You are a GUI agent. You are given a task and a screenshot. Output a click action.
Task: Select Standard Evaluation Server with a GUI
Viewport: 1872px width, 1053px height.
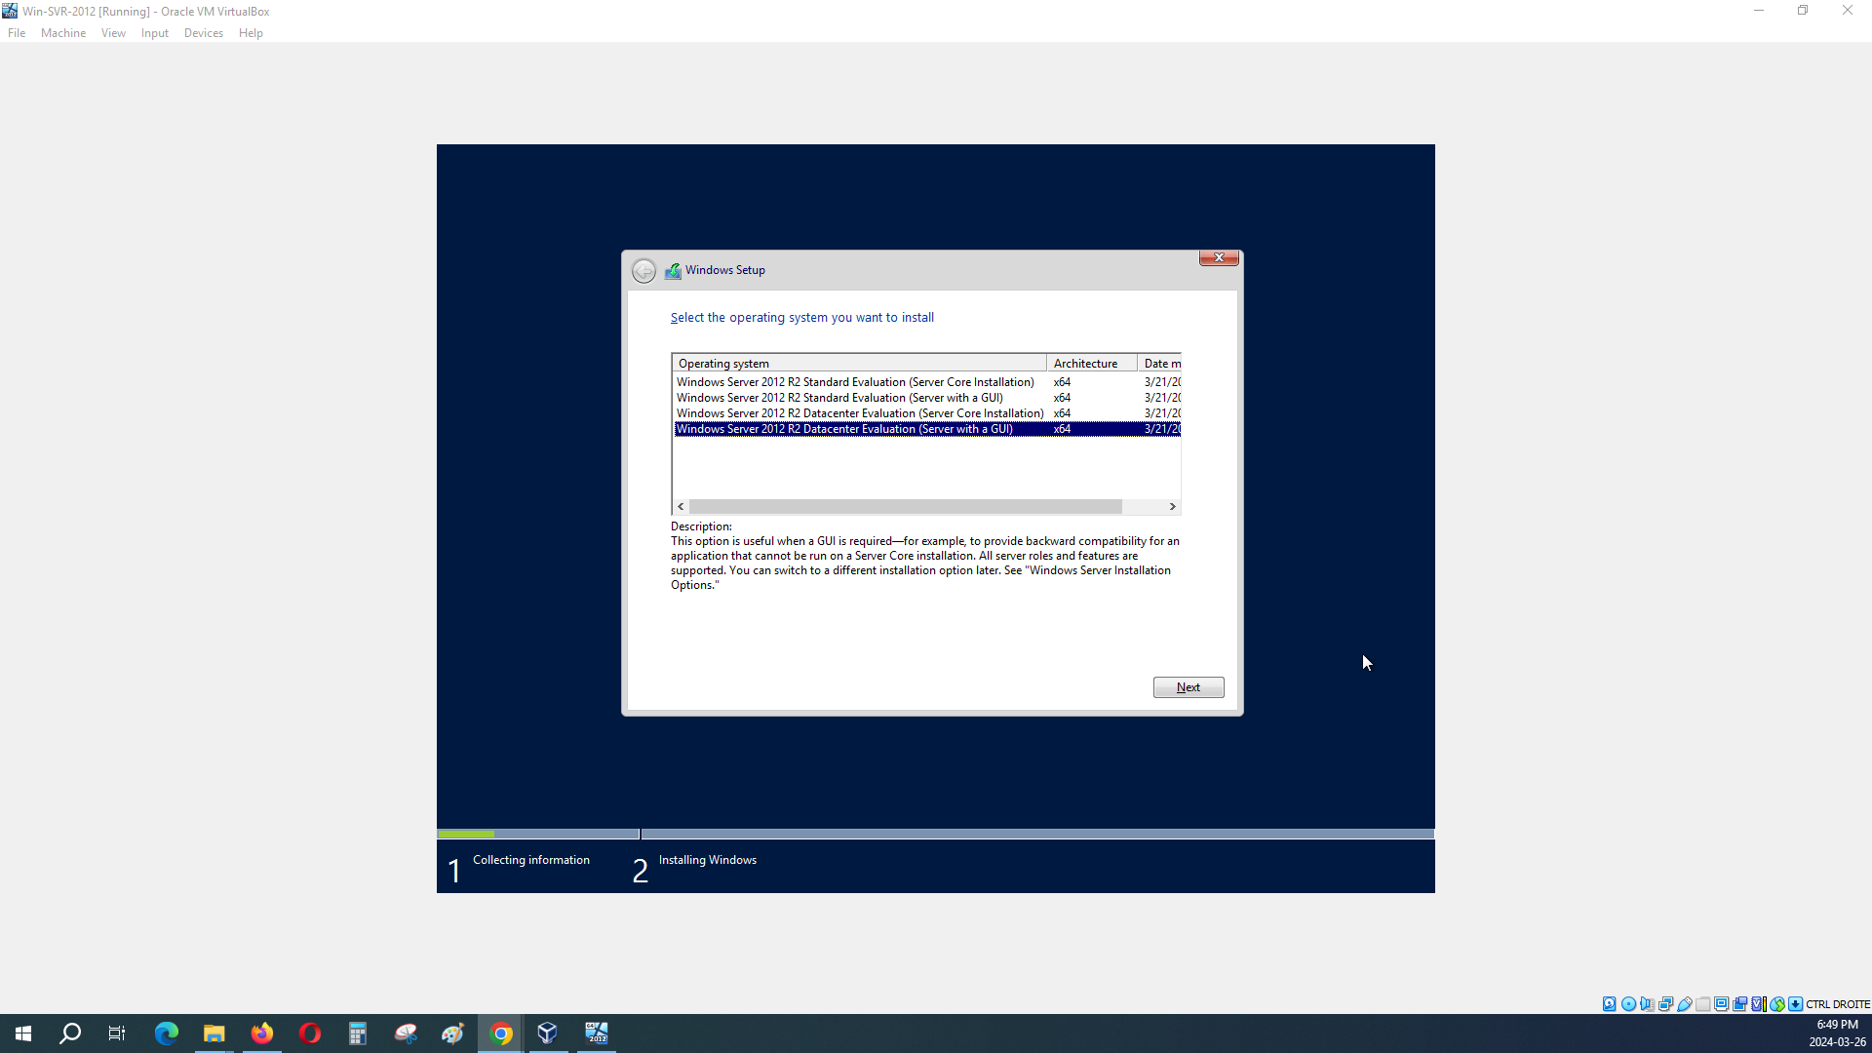pos(839,398)
